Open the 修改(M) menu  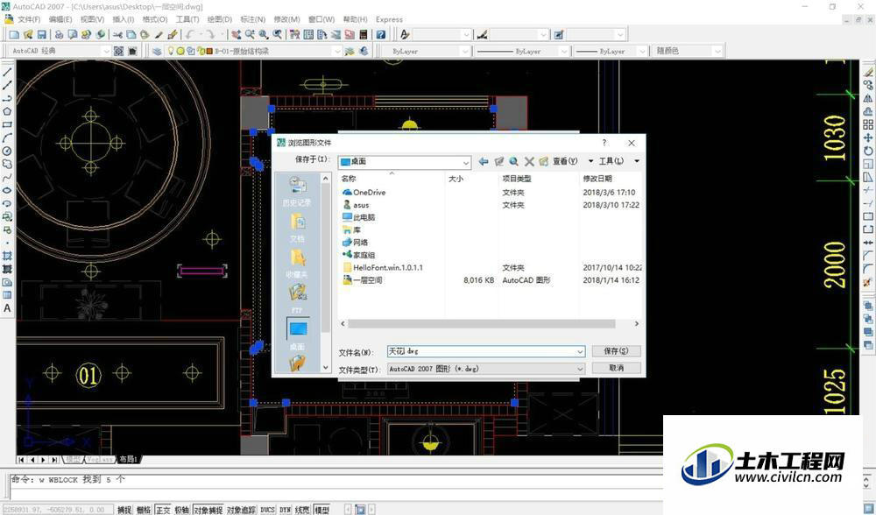(x=286, y=19)
